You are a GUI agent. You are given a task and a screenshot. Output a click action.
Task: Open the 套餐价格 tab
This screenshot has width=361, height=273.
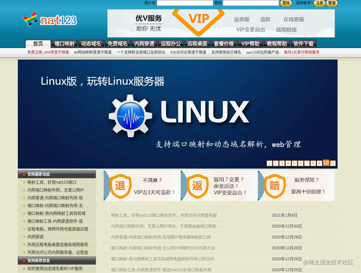pos(224,44)
